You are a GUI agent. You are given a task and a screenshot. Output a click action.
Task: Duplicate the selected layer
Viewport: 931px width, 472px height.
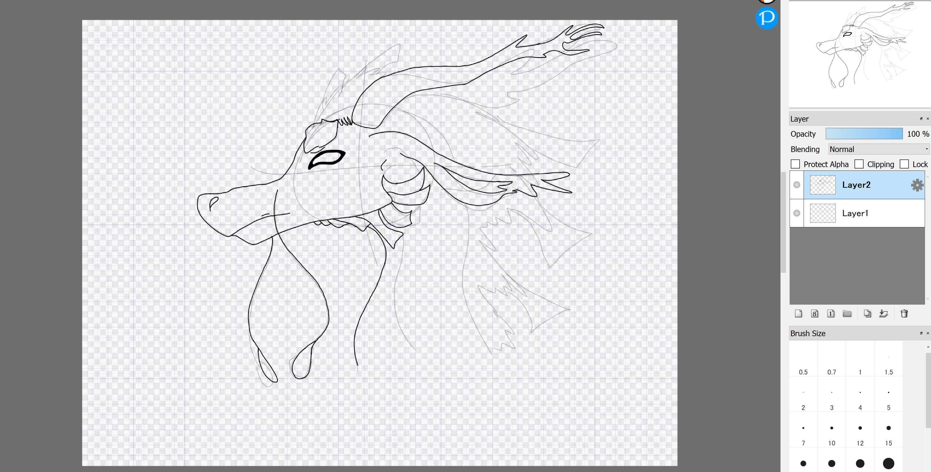867,313
